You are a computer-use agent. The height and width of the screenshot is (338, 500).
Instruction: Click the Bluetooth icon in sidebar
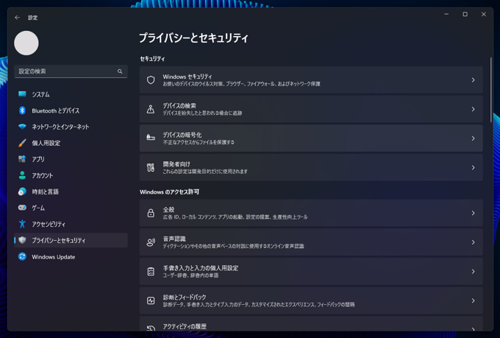click(22, 110)
